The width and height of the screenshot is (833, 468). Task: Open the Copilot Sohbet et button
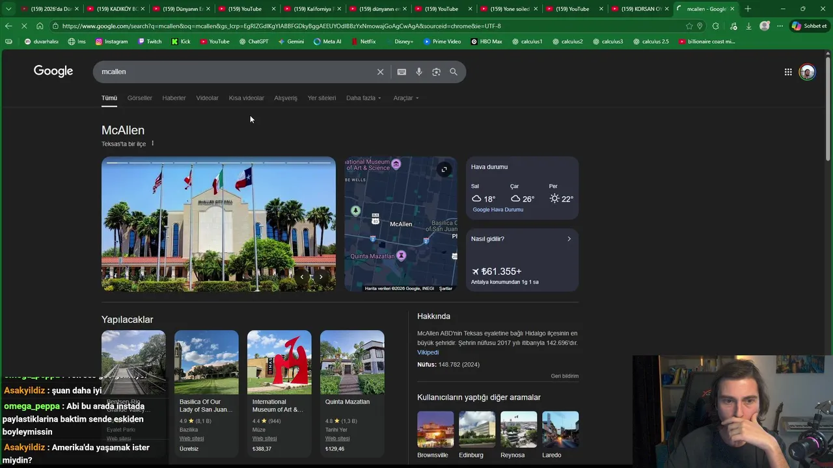pyautogui.click(x=809, y=26)
